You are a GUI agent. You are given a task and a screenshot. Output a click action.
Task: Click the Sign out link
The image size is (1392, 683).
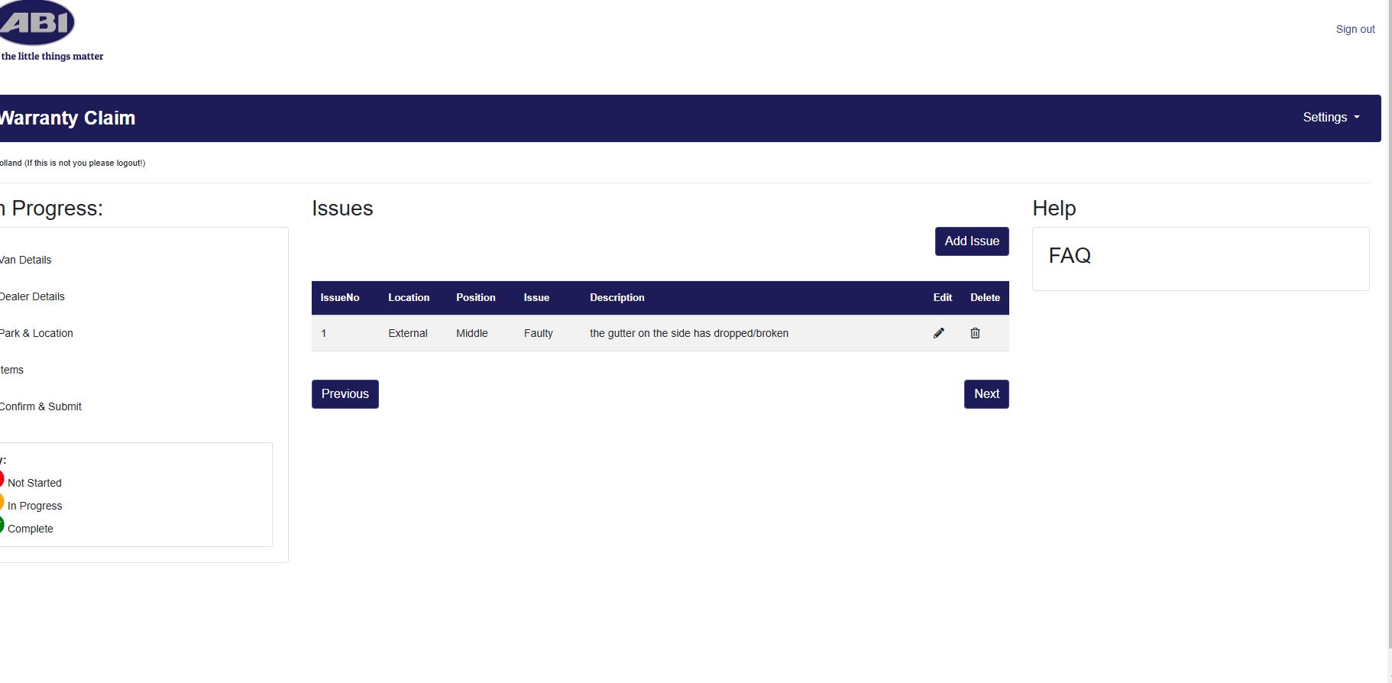pos(1355,29)
